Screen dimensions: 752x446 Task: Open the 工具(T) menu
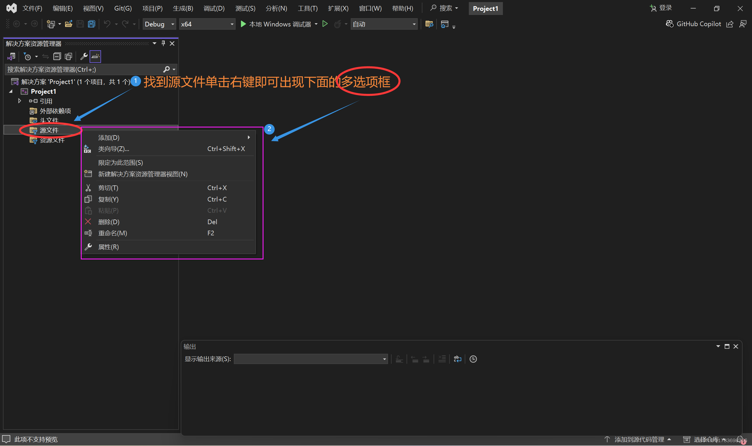[308, 9]
